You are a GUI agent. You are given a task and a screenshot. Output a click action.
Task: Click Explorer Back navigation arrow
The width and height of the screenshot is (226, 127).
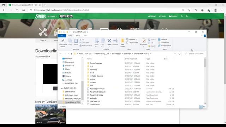[x=60, y=54]
